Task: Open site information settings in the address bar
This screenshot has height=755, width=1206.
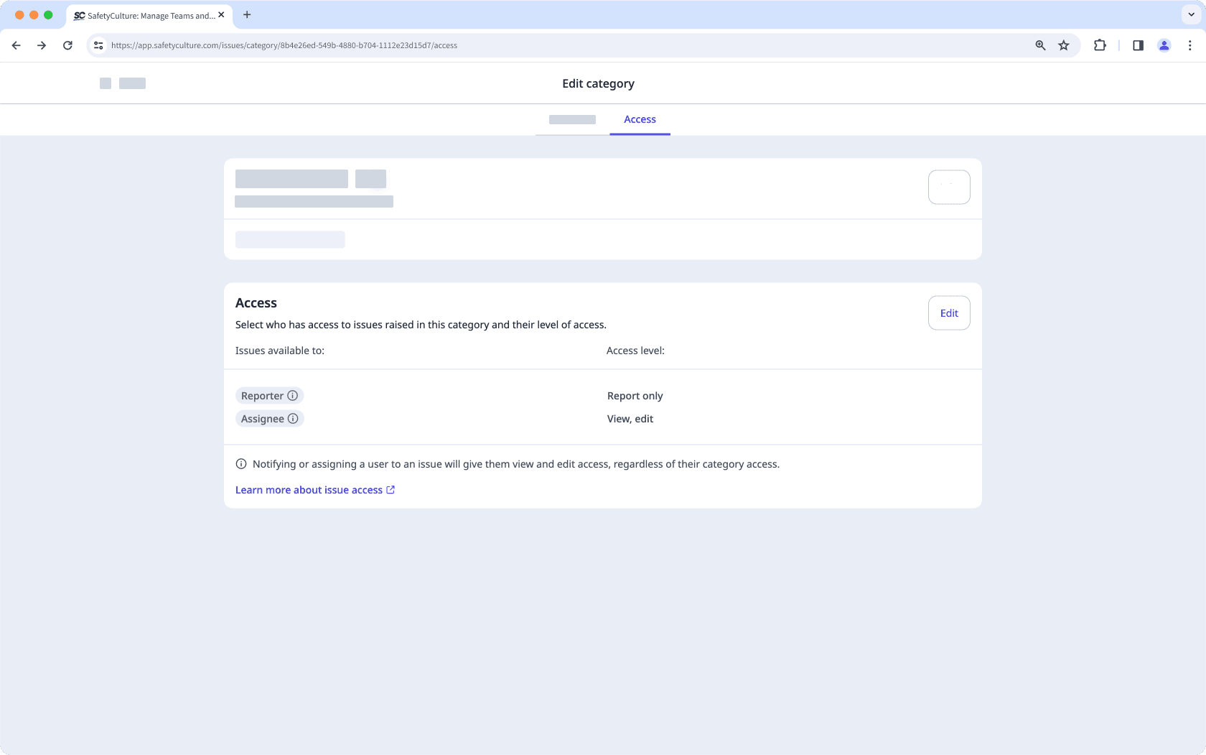Action: coord(98,45)
